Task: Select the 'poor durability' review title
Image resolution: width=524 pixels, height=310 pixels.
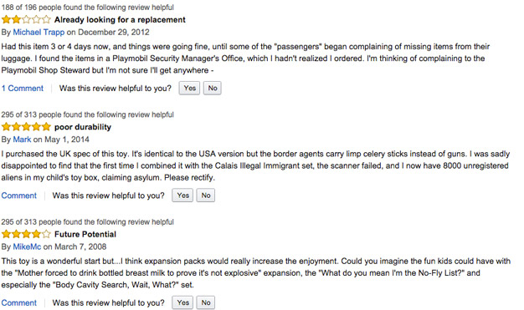Action: pos(83,127)
